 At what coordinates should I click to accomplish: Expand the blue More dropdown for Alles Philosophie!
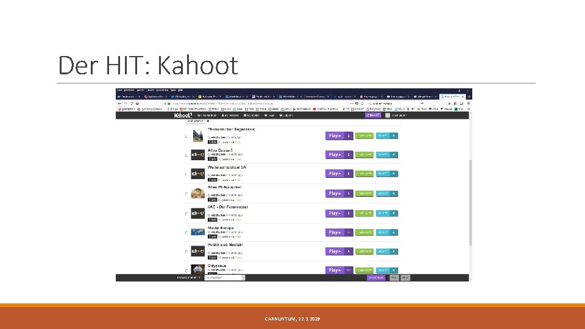[387, 193]
